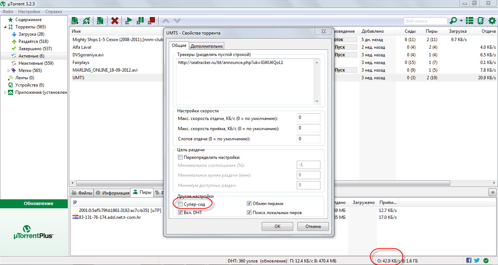This screenshot has height=265, width=498.
Task: Open the remote device toolbar icon
Action: click(481, 21)
